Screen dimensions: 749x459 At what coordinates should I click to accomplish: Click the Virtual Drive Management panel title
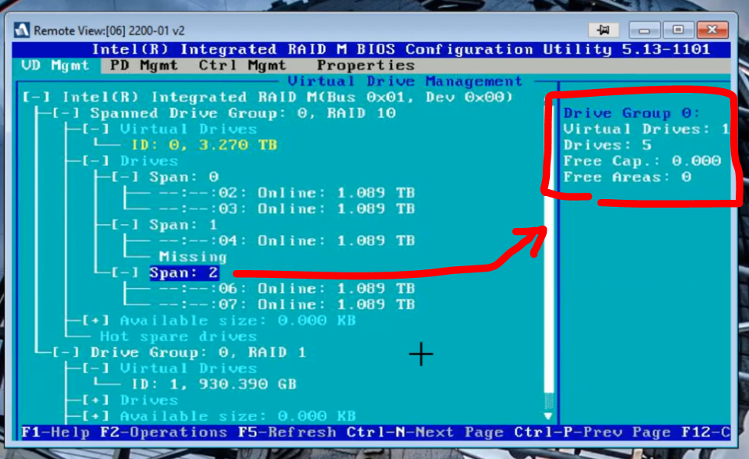[x=405, y=81]
